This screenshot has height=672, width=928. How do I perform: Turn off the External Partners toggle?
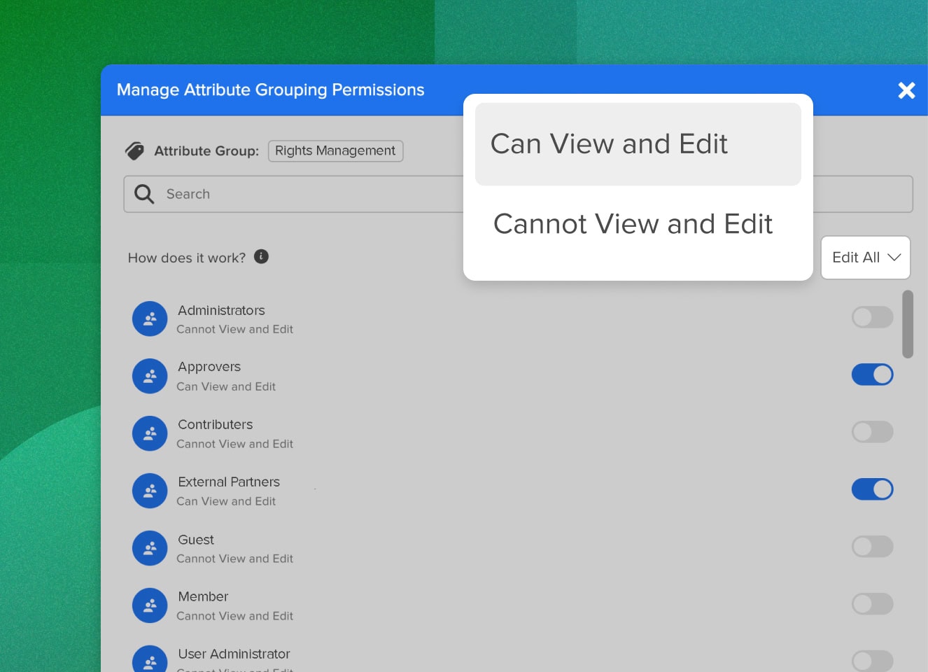[x=872, y=489]
